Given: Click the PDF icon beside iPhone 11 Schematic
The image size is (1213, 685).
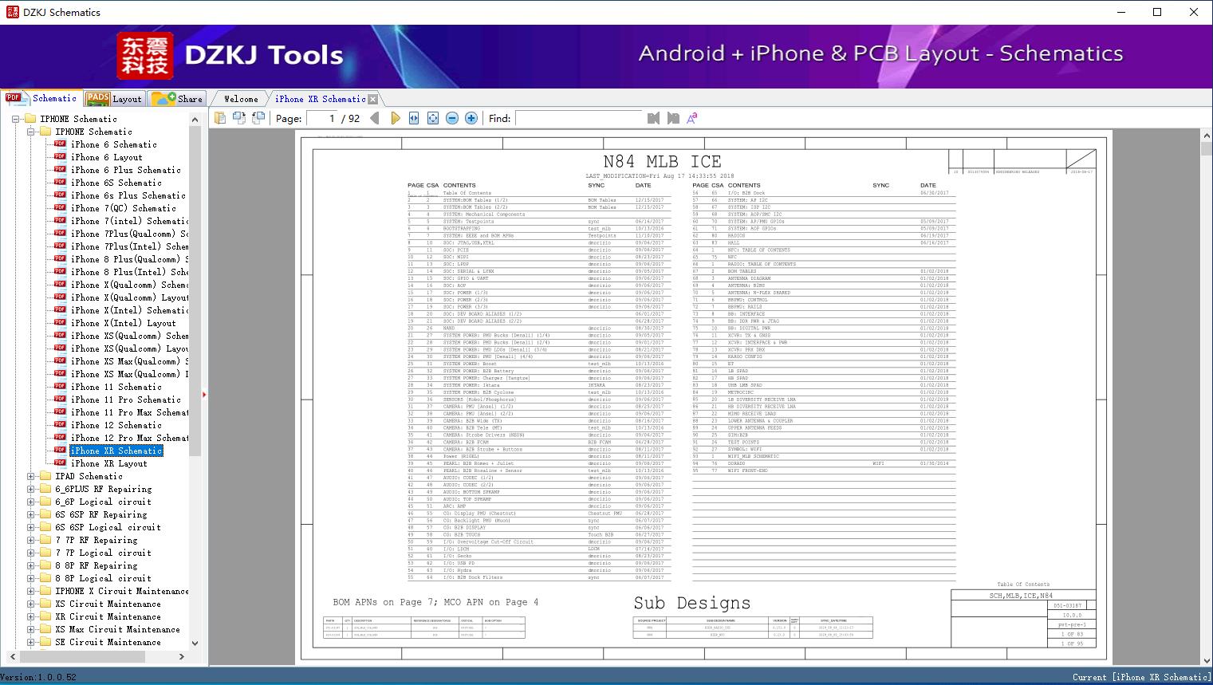Looking at the screenshot, I should click(x=61, y=387).
